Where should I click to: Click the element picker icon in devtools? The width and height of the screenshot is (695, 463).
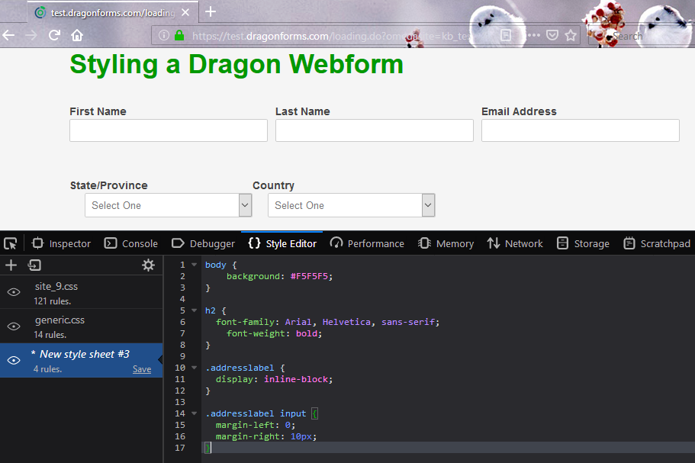coord(10,243)
